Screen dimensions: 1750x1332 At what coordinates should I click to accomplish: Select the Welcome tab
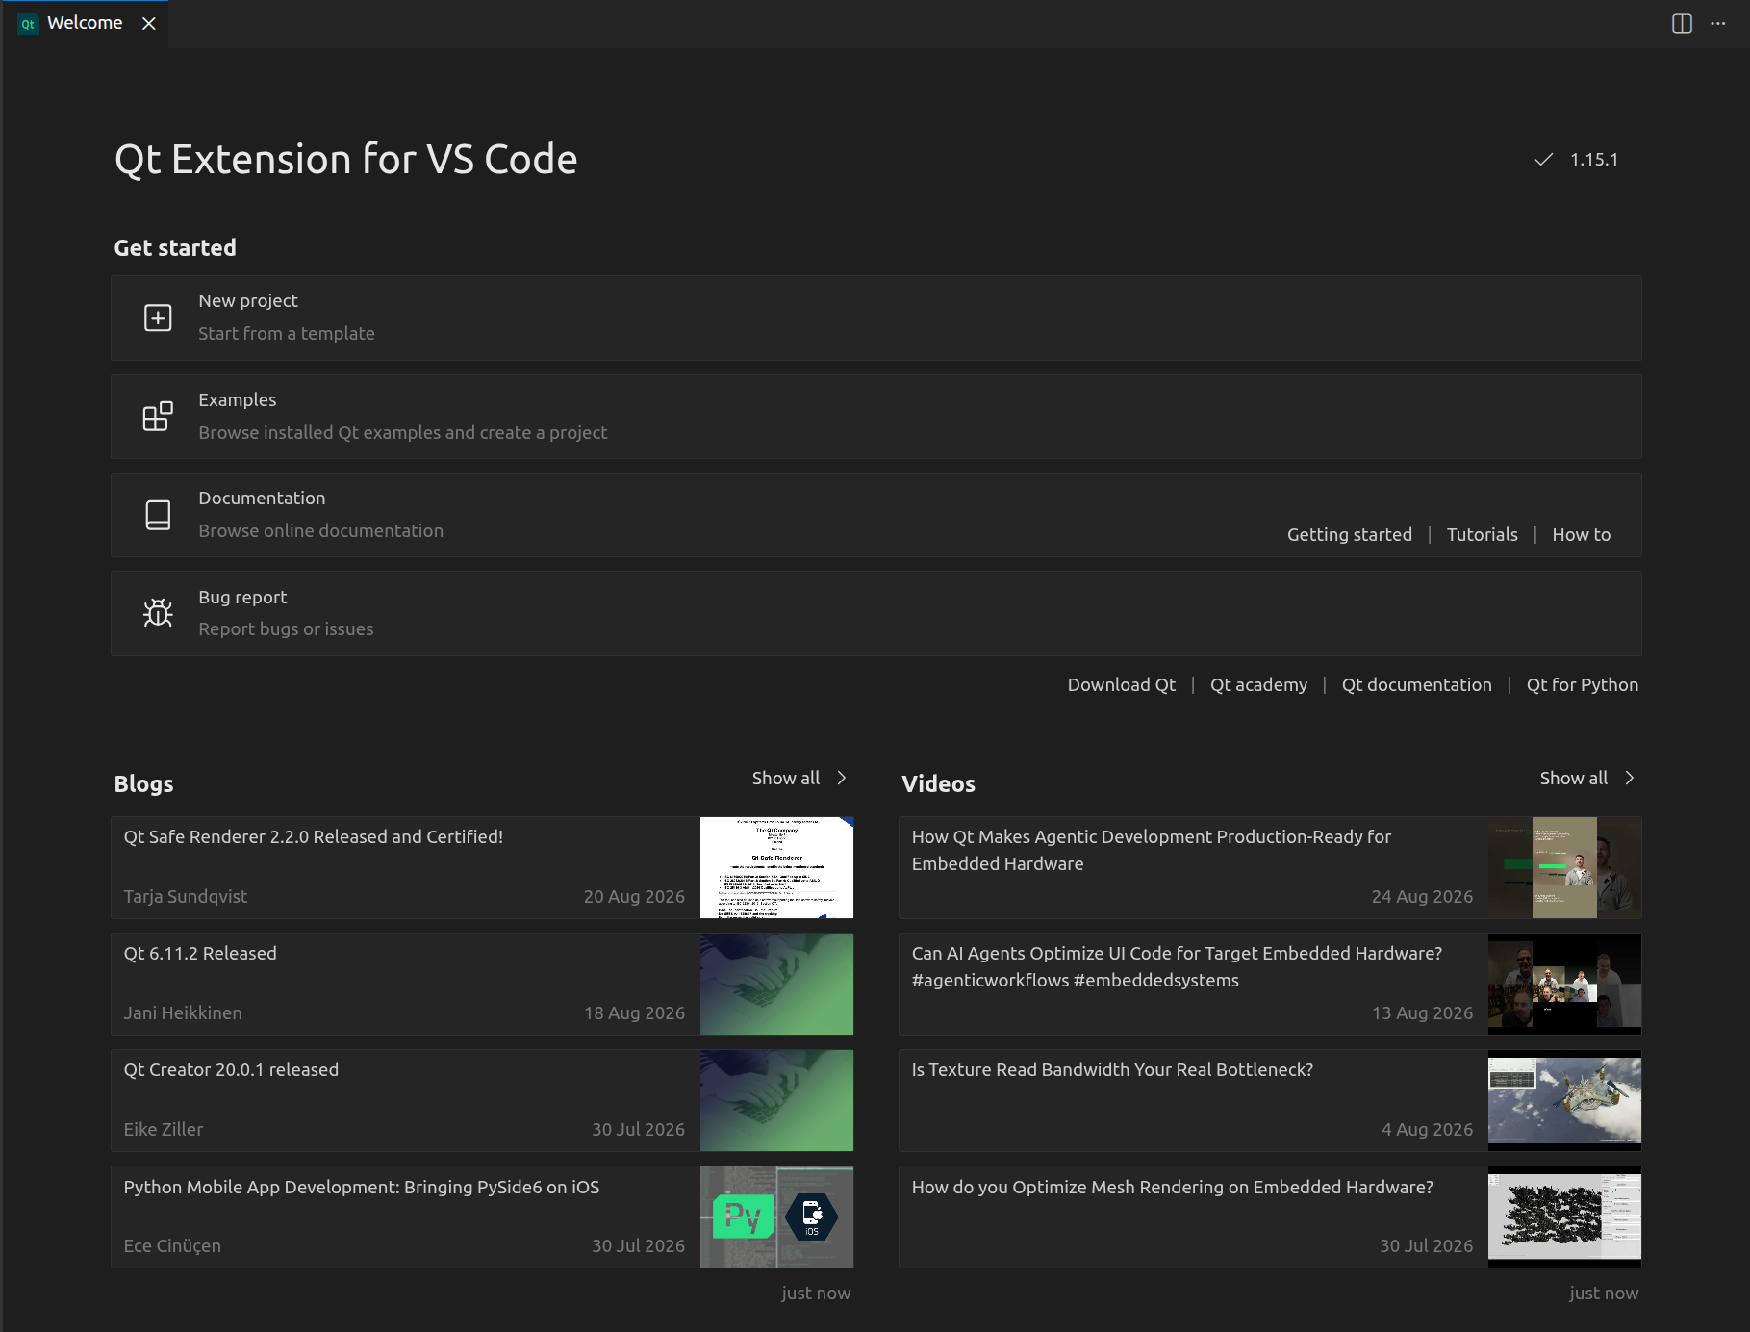[x=85, y=23]
